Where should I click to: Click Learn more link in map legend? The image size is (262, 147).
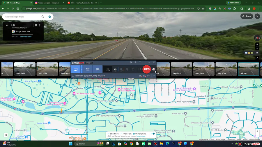coord(141,136)
